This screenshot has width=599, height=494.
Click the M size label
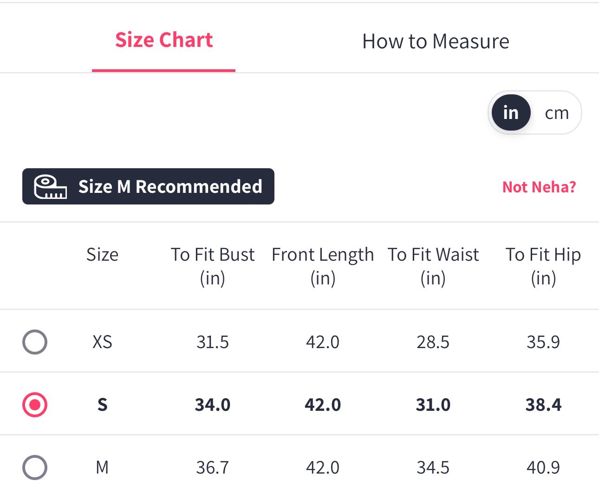pyautogui.click(x=102, y=467)
